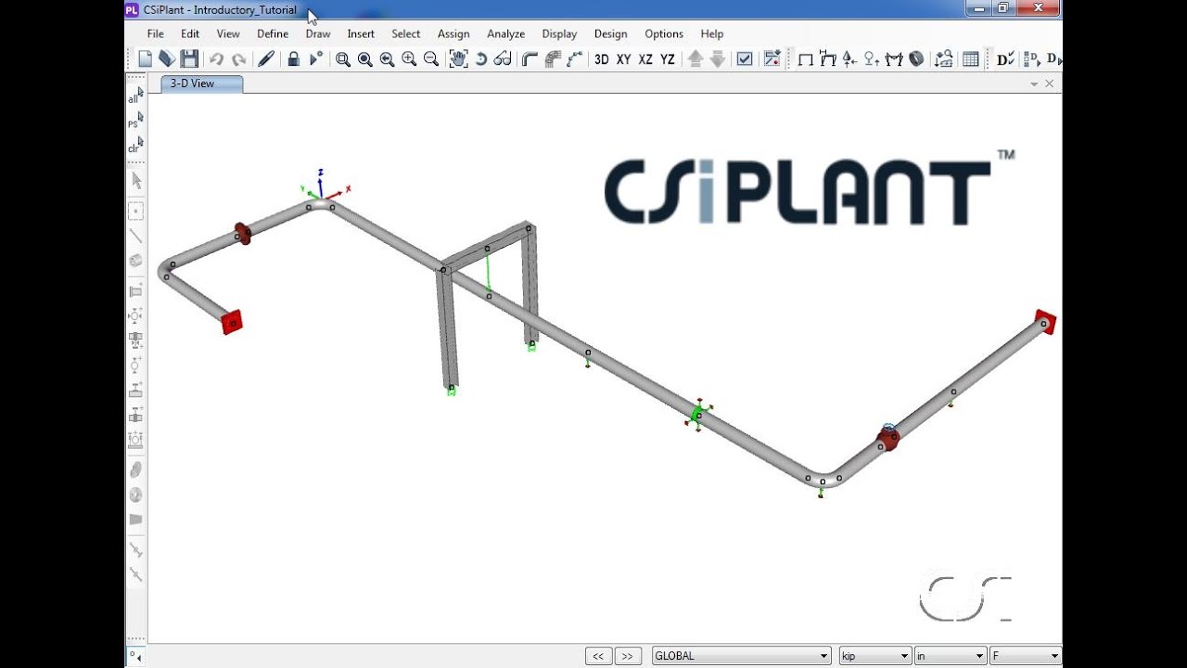Show deformed shape icon

click(x=828, y=59)
